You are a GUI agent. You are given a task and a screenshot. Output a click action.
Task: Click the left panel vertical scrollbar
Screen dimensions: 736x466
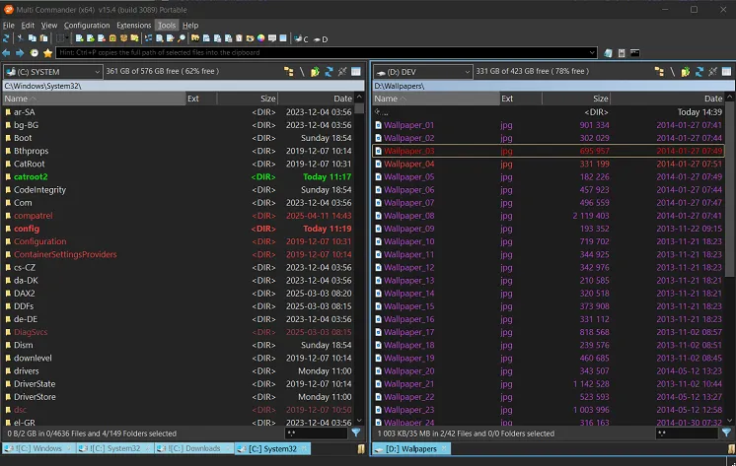click(359, 260)
